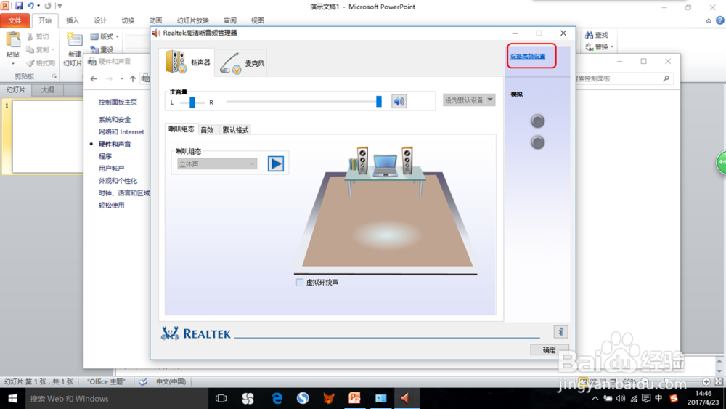
Task: Click the 剪切 scissors button
Action: pyautogui.click(x=39, y=36)
